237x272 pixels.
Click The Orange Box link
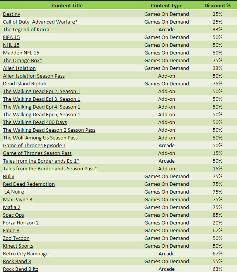(22, 61)
